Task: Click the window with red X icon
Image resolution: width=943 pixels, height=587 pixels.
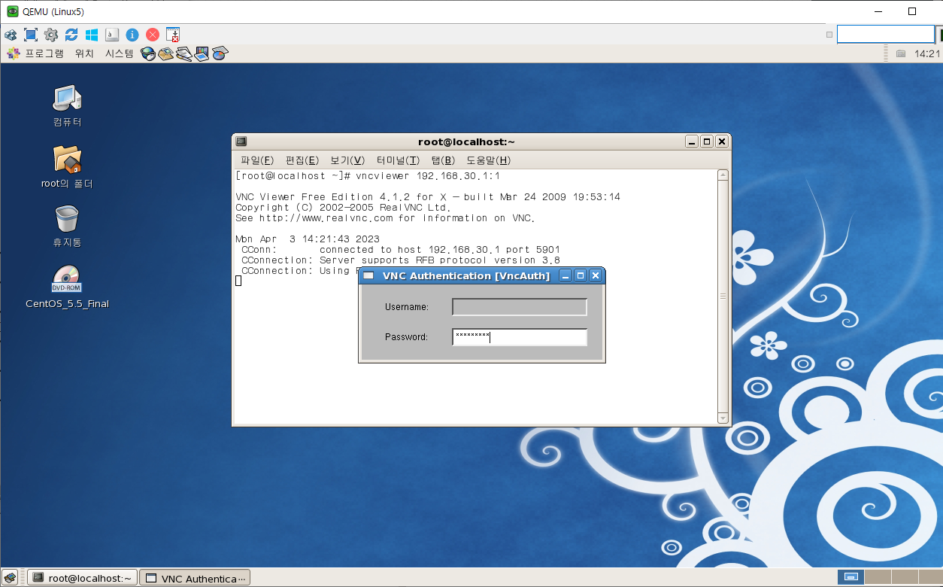Action: tap(173, 35)
